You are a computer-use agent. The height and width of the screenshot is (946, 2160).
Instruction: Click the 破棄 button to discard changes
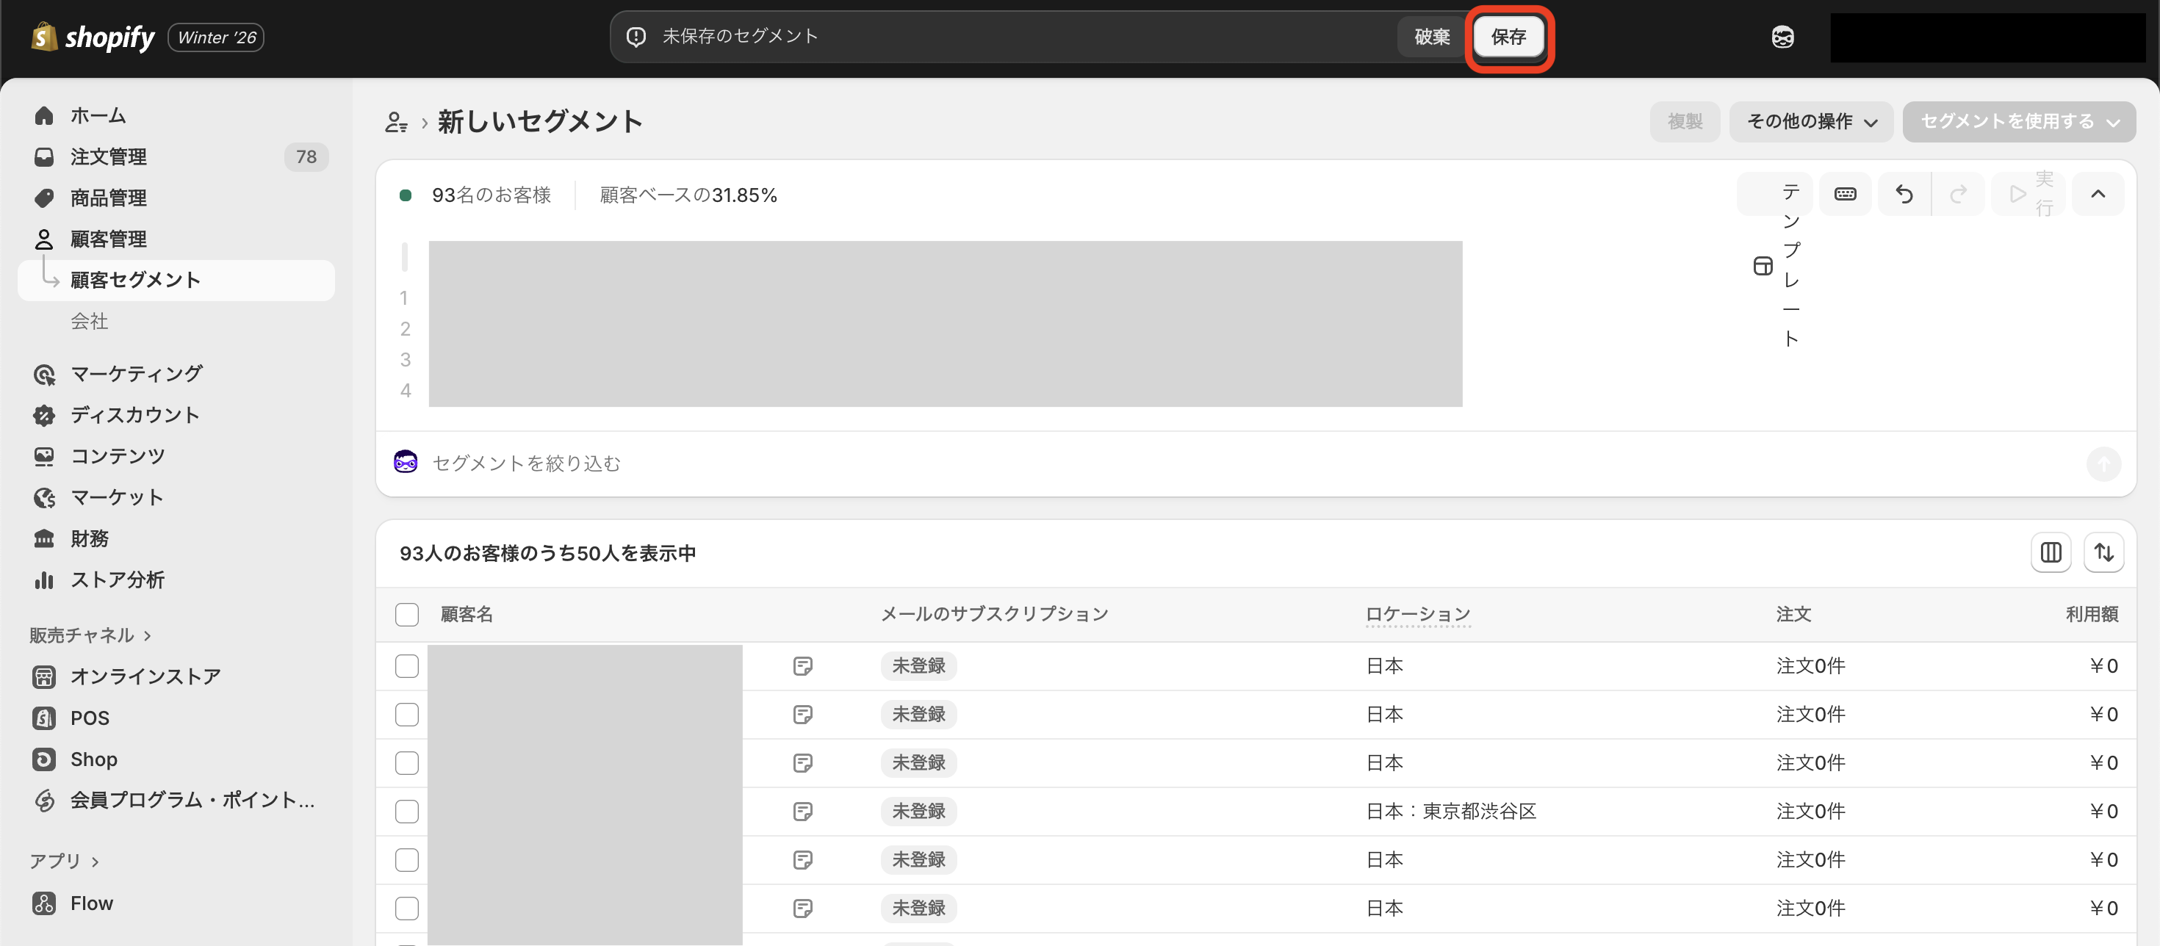1431,37
